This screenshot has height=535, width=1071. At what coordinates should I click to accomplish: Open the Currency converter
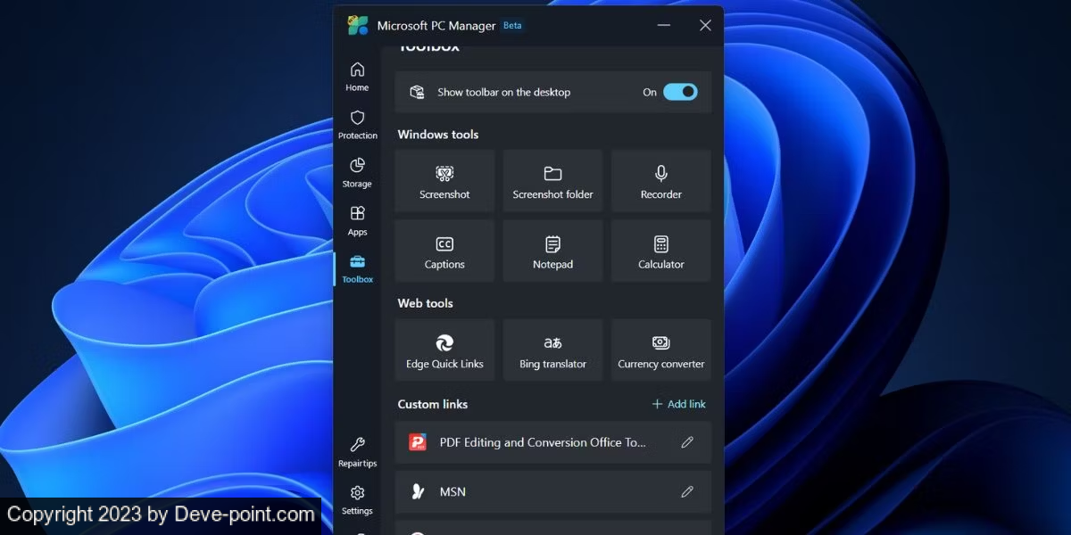tap(661, 350)
